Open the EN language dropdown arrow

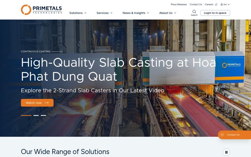point(229,5)
